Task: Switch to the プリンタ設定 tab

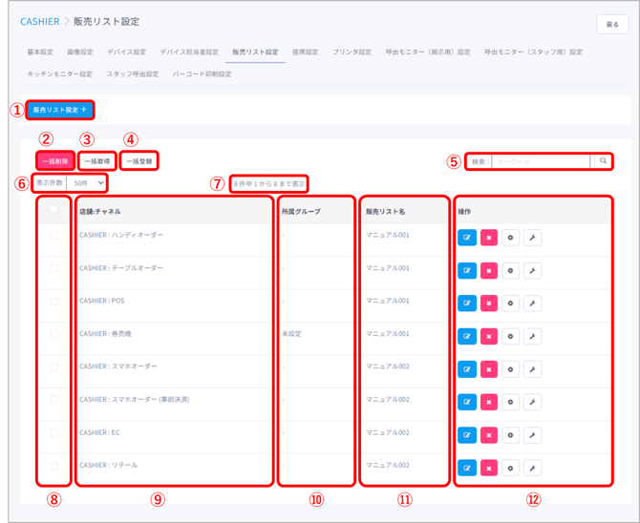Action: click(x=353, y=52)
